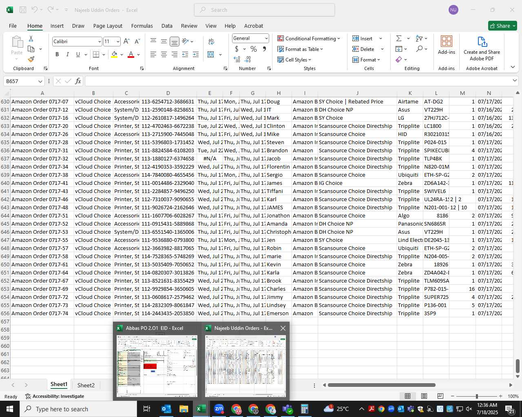
Task: Click the Increase Indent icon
Action: (x=196, y=54)
